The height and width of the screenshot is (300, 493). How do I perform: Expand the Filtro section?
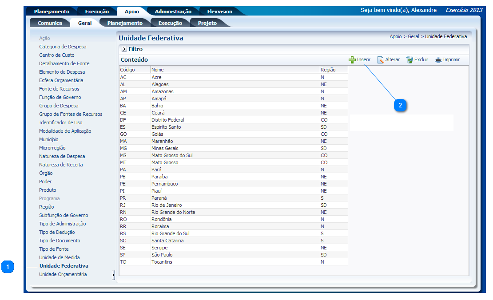(124, 49)
